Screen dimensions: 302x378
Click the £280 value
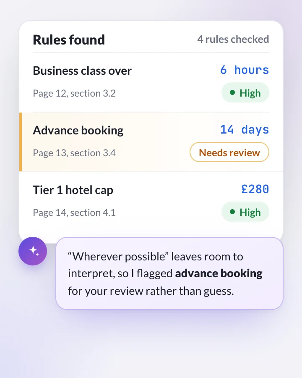255,189
